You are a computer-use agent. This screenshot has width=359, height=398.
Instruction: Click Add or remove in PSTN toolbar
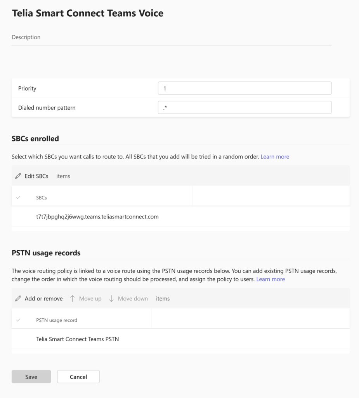click(43, 299)
